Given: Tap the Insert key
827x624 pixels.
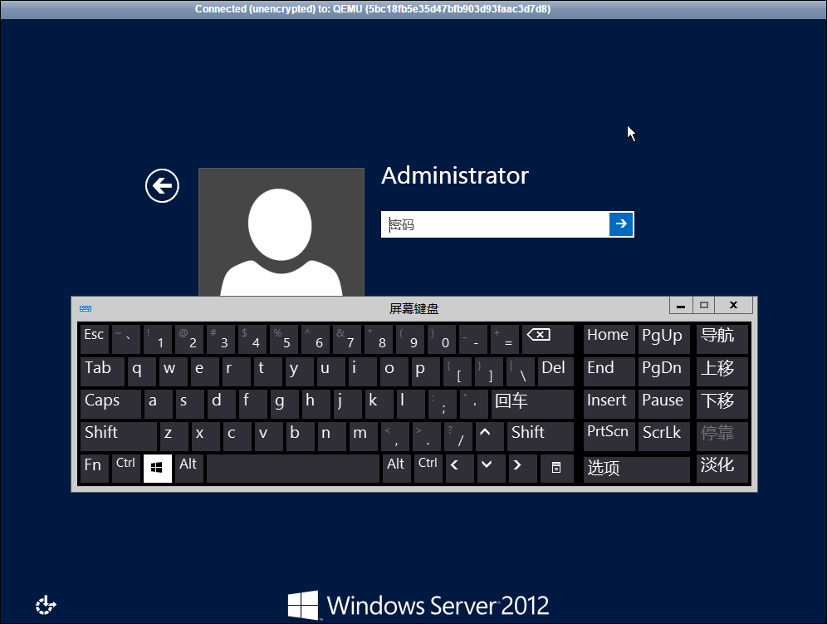Looking at the screenshot, I should [x=609, y=404].
